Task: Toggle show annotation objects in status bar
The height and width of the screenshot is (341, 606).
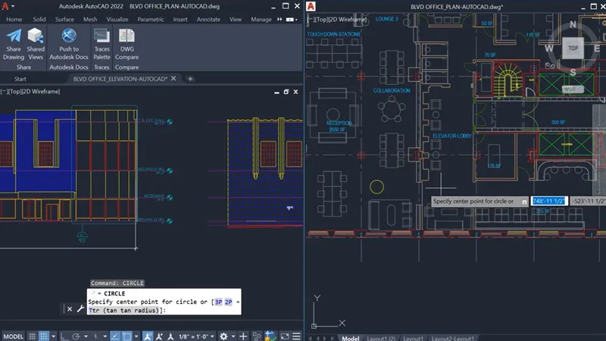Action: coord(147,336)
